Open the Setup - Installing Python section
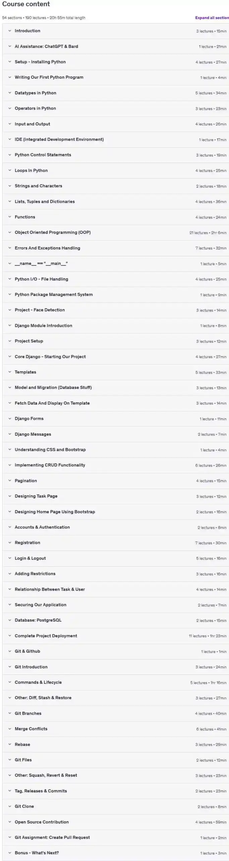This screenshot has width=229, height=861. tap(116, 62)
